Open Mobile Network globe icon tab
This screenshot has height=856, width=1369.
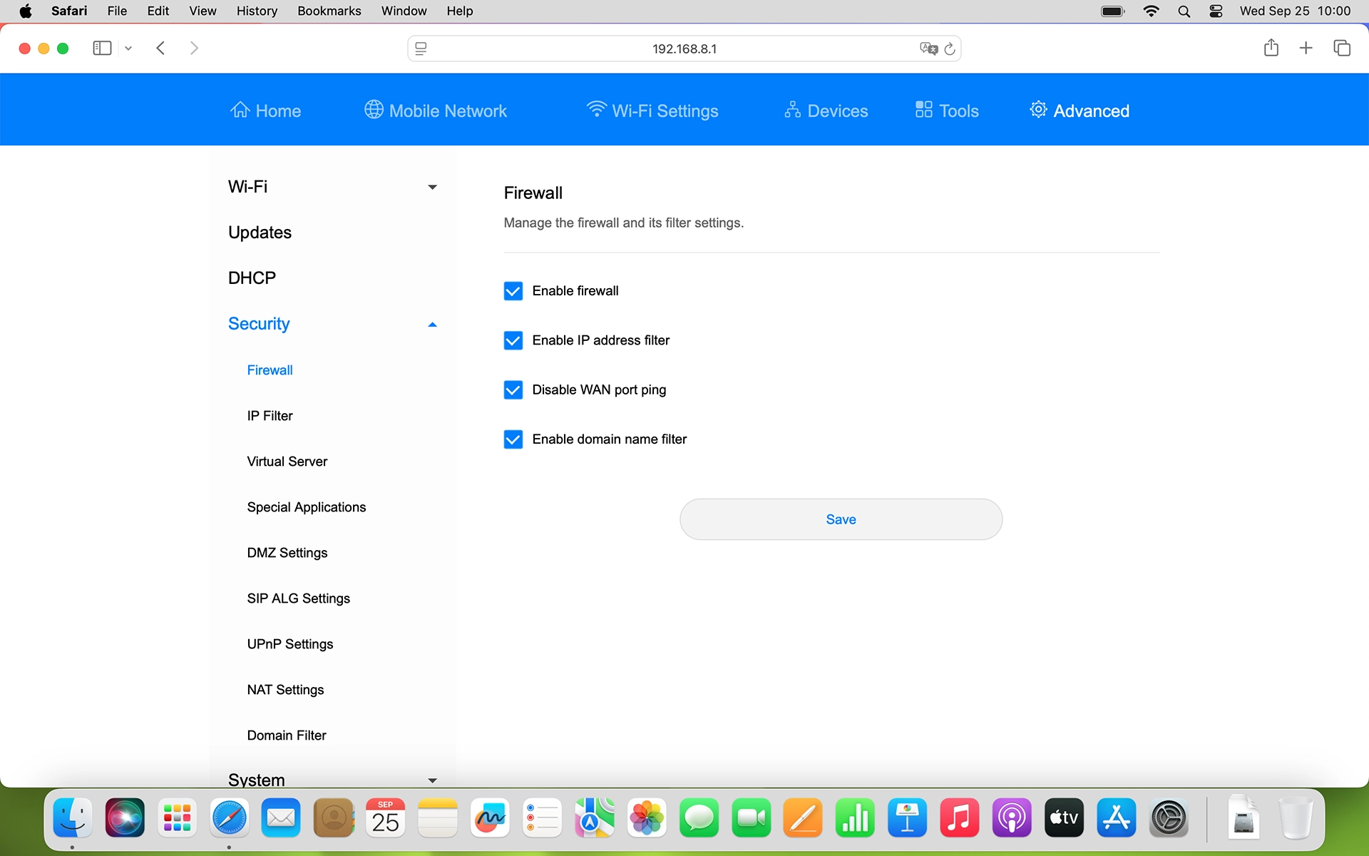(374, 110)
